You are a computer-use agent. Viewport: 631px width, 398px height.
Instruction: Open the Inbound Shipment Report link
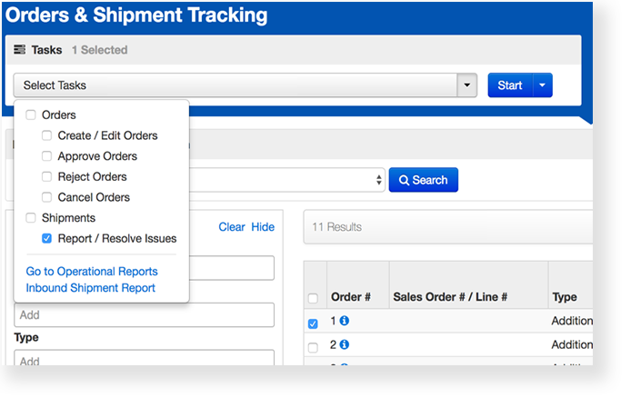[90, 288]
